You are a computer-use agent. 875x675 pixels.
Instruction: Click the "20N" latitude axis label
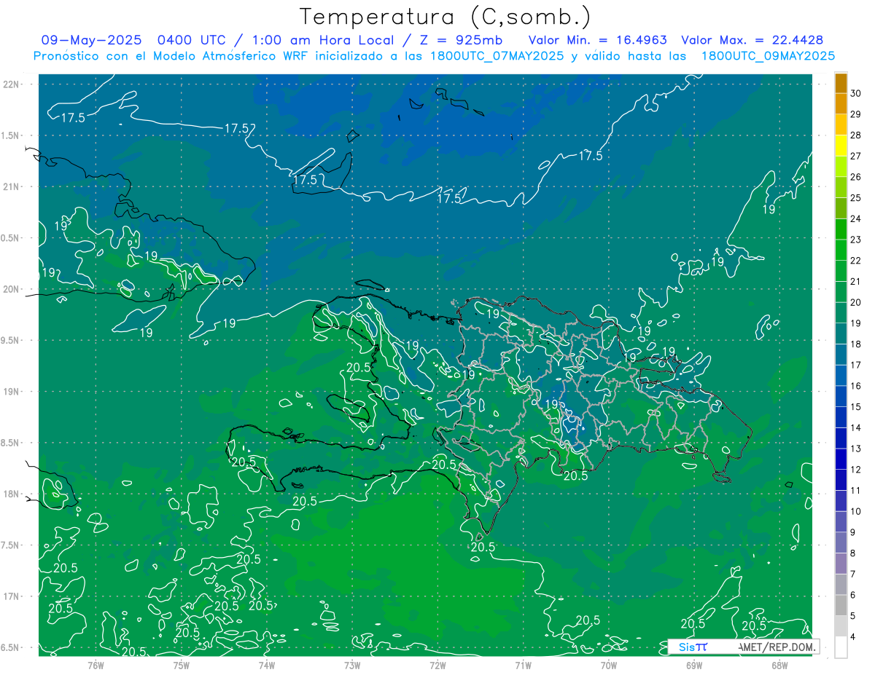click(x=10, y=289)
